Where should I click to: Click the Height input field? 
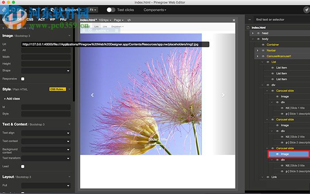(46, 64)
